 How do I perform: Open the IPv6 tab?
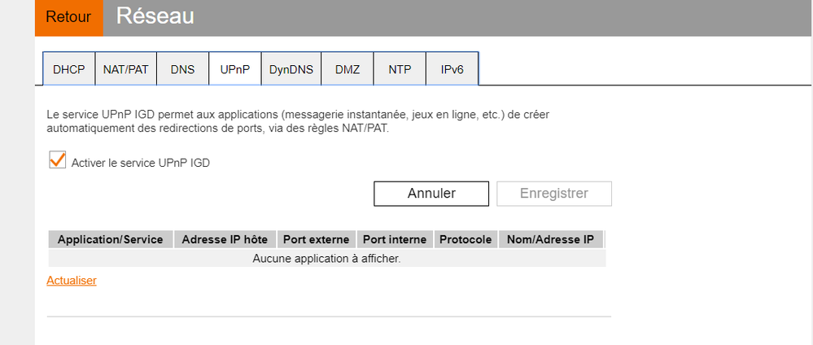(452, 69)
